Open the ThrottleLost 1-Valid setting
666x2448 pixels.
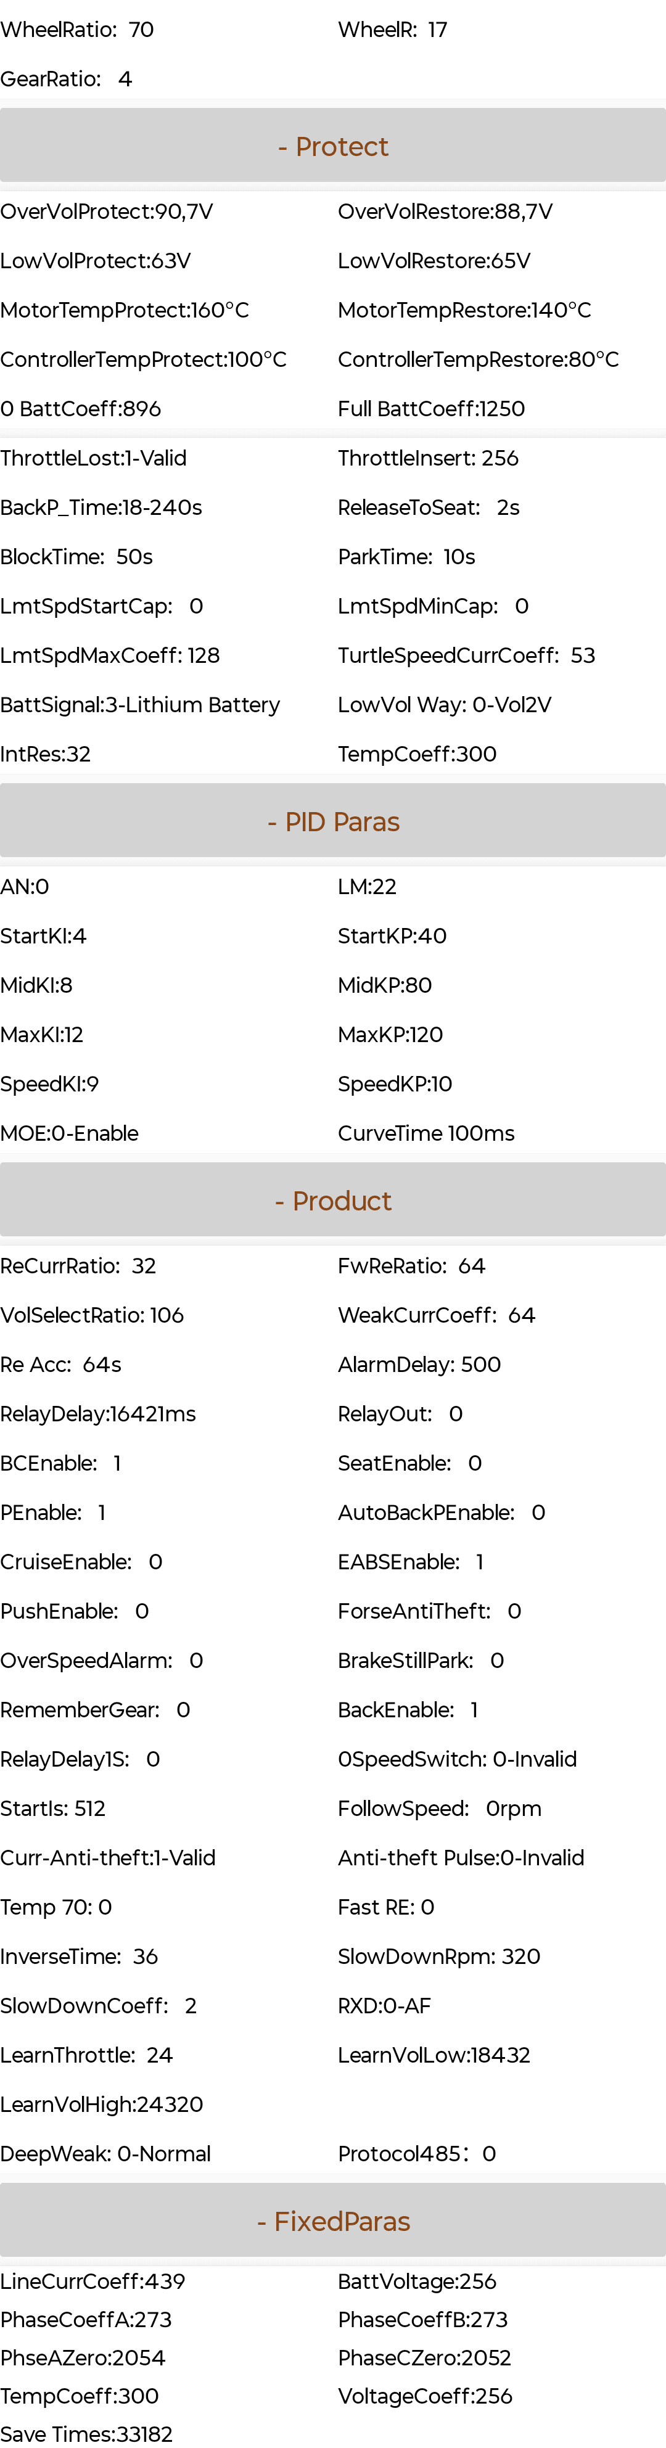pyautogui.click(x=93, y=458)
